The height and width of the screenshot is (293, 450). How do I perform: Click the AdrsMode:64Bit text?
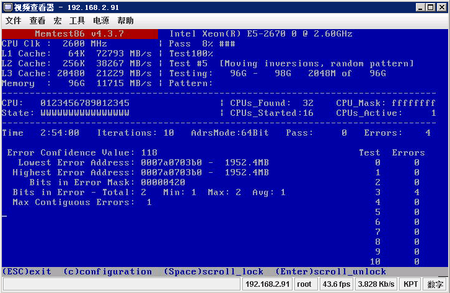[230, 133]
